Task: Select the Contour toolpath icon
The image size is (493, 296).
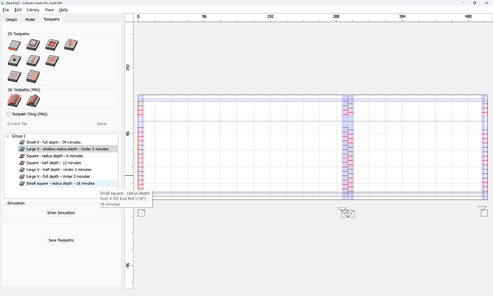Action: [x=14, y=45]
